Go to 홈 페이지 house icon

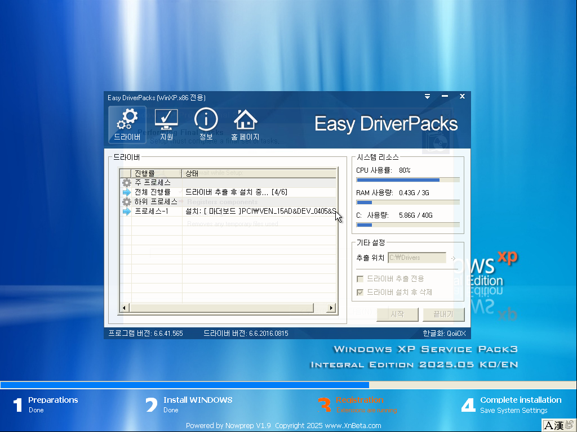pos(245,125)
